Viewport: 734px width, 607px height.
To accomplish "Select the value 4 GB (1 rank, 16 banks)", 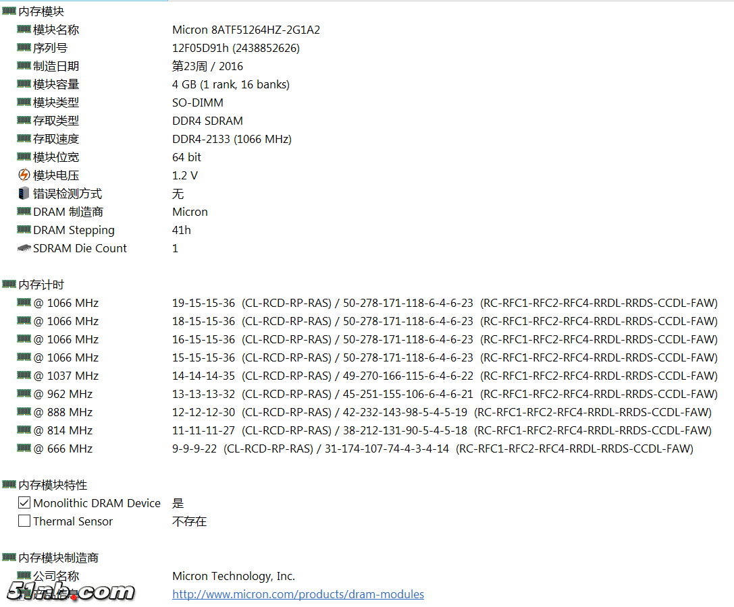I will [231, 85].
